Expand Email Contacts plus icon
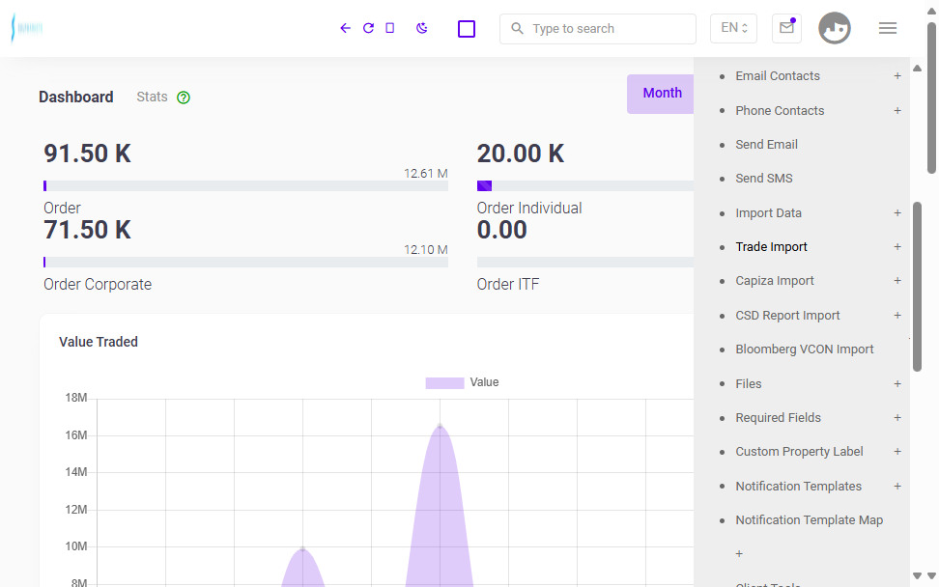 897,76
